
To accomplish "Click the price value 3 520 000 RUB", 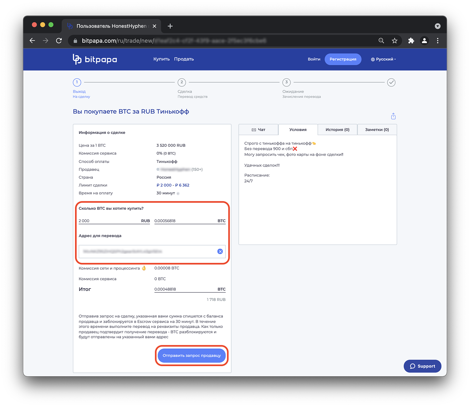I will [171, 145].
